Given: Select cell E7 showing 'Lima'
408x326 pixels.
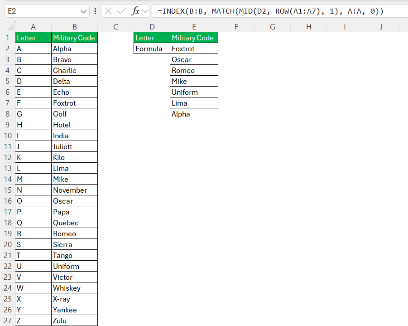Looking at the screenshot, I should (x=194, y=103).
